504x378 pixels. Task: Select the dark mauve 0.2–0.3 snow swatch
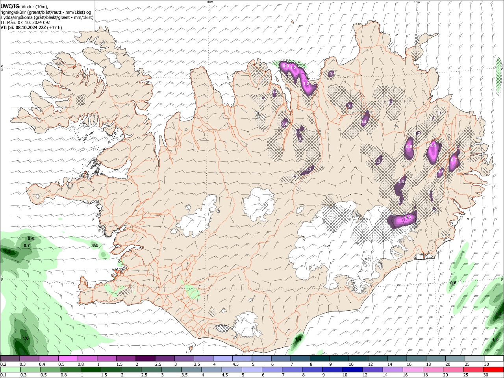click(x=10, y=359)
